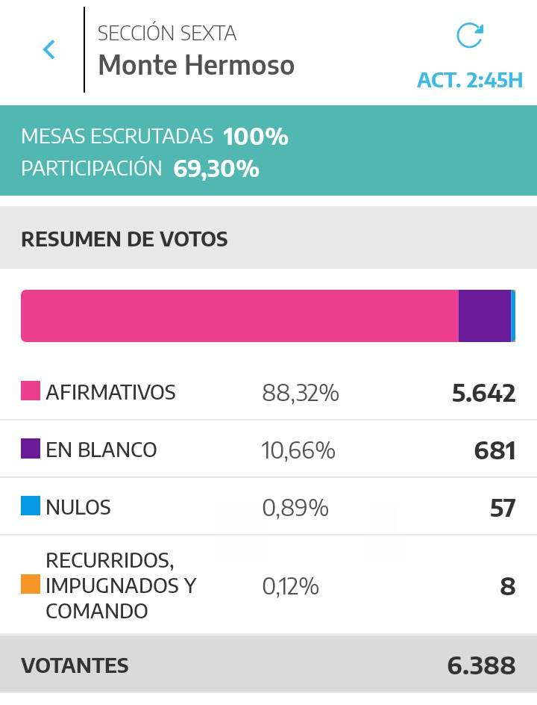Click the Resumen de Votos header
537x705 pixels.
[x=125, y=240]
